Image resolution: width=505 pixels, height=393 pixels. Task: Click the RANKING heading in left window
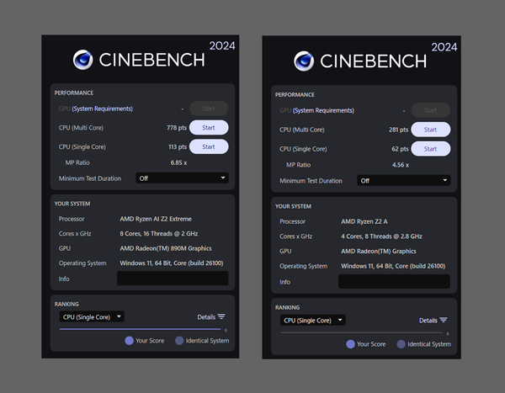[x=66, y=304]
